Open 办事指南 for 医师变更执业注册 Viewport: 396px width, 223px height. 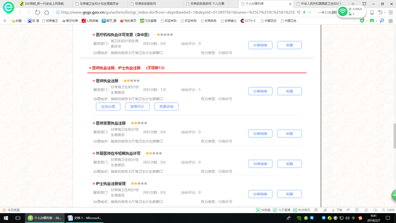click(x=260, y=133)
